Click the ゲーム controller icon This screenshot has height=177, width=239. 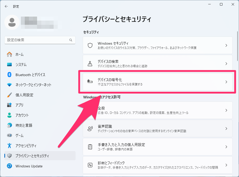coord(9,135)
